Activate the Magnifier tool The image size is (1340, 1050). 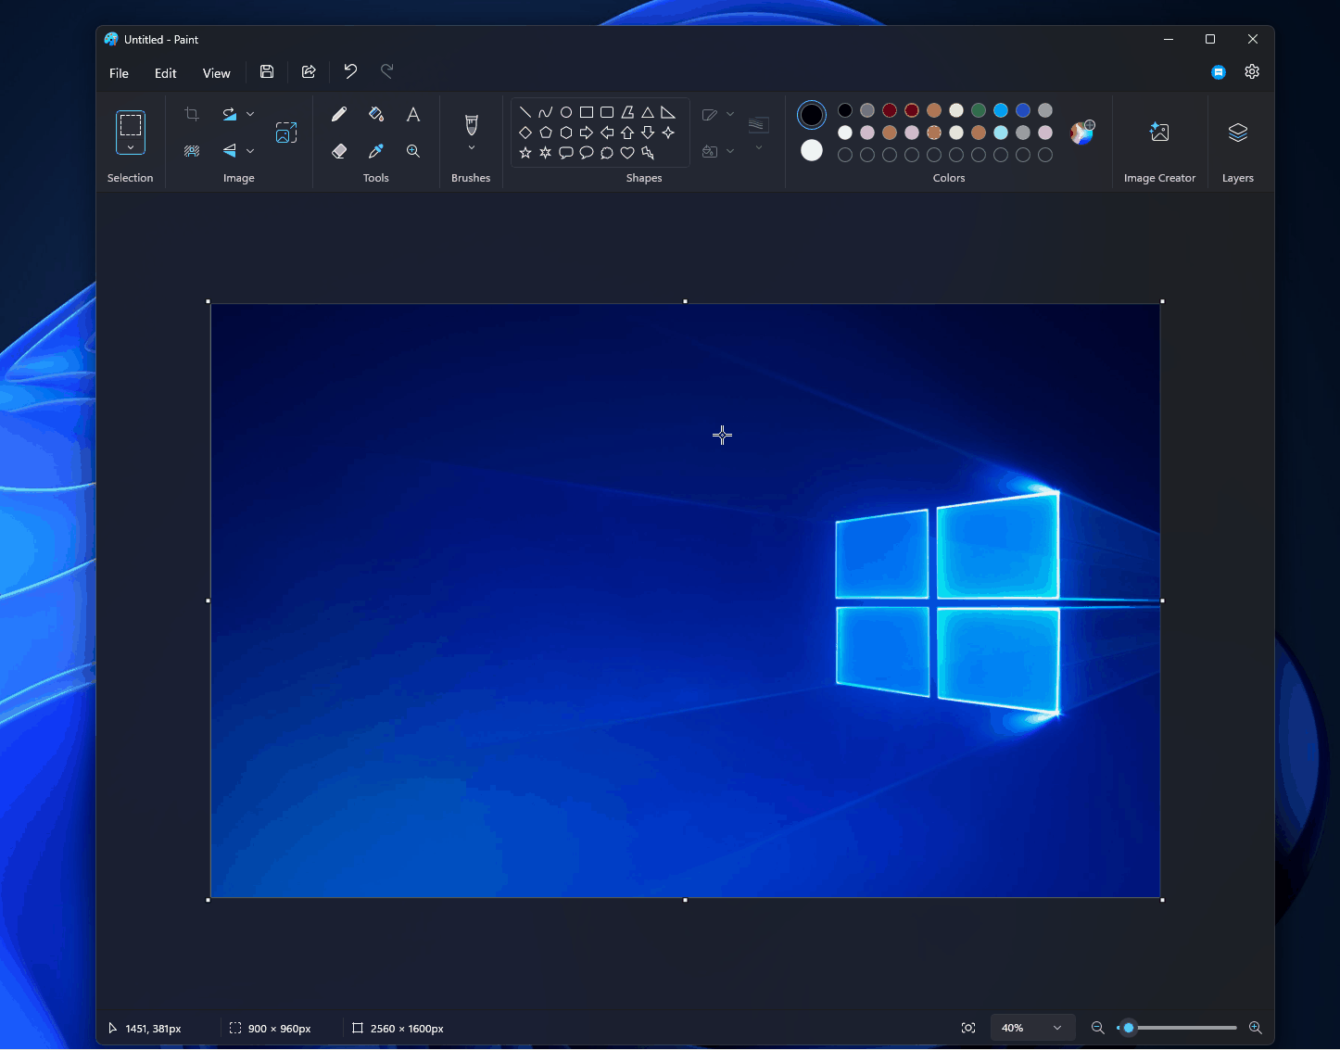tap(413, 150)
